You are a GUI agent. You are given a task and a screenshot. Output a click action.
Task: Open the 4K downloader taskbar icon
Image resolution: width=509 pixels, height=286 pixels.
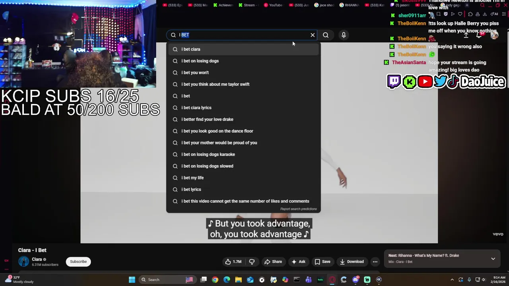pos(379,280)
